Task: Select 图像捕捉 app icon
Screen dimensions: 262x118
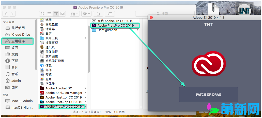Action: tap(42, 52)
